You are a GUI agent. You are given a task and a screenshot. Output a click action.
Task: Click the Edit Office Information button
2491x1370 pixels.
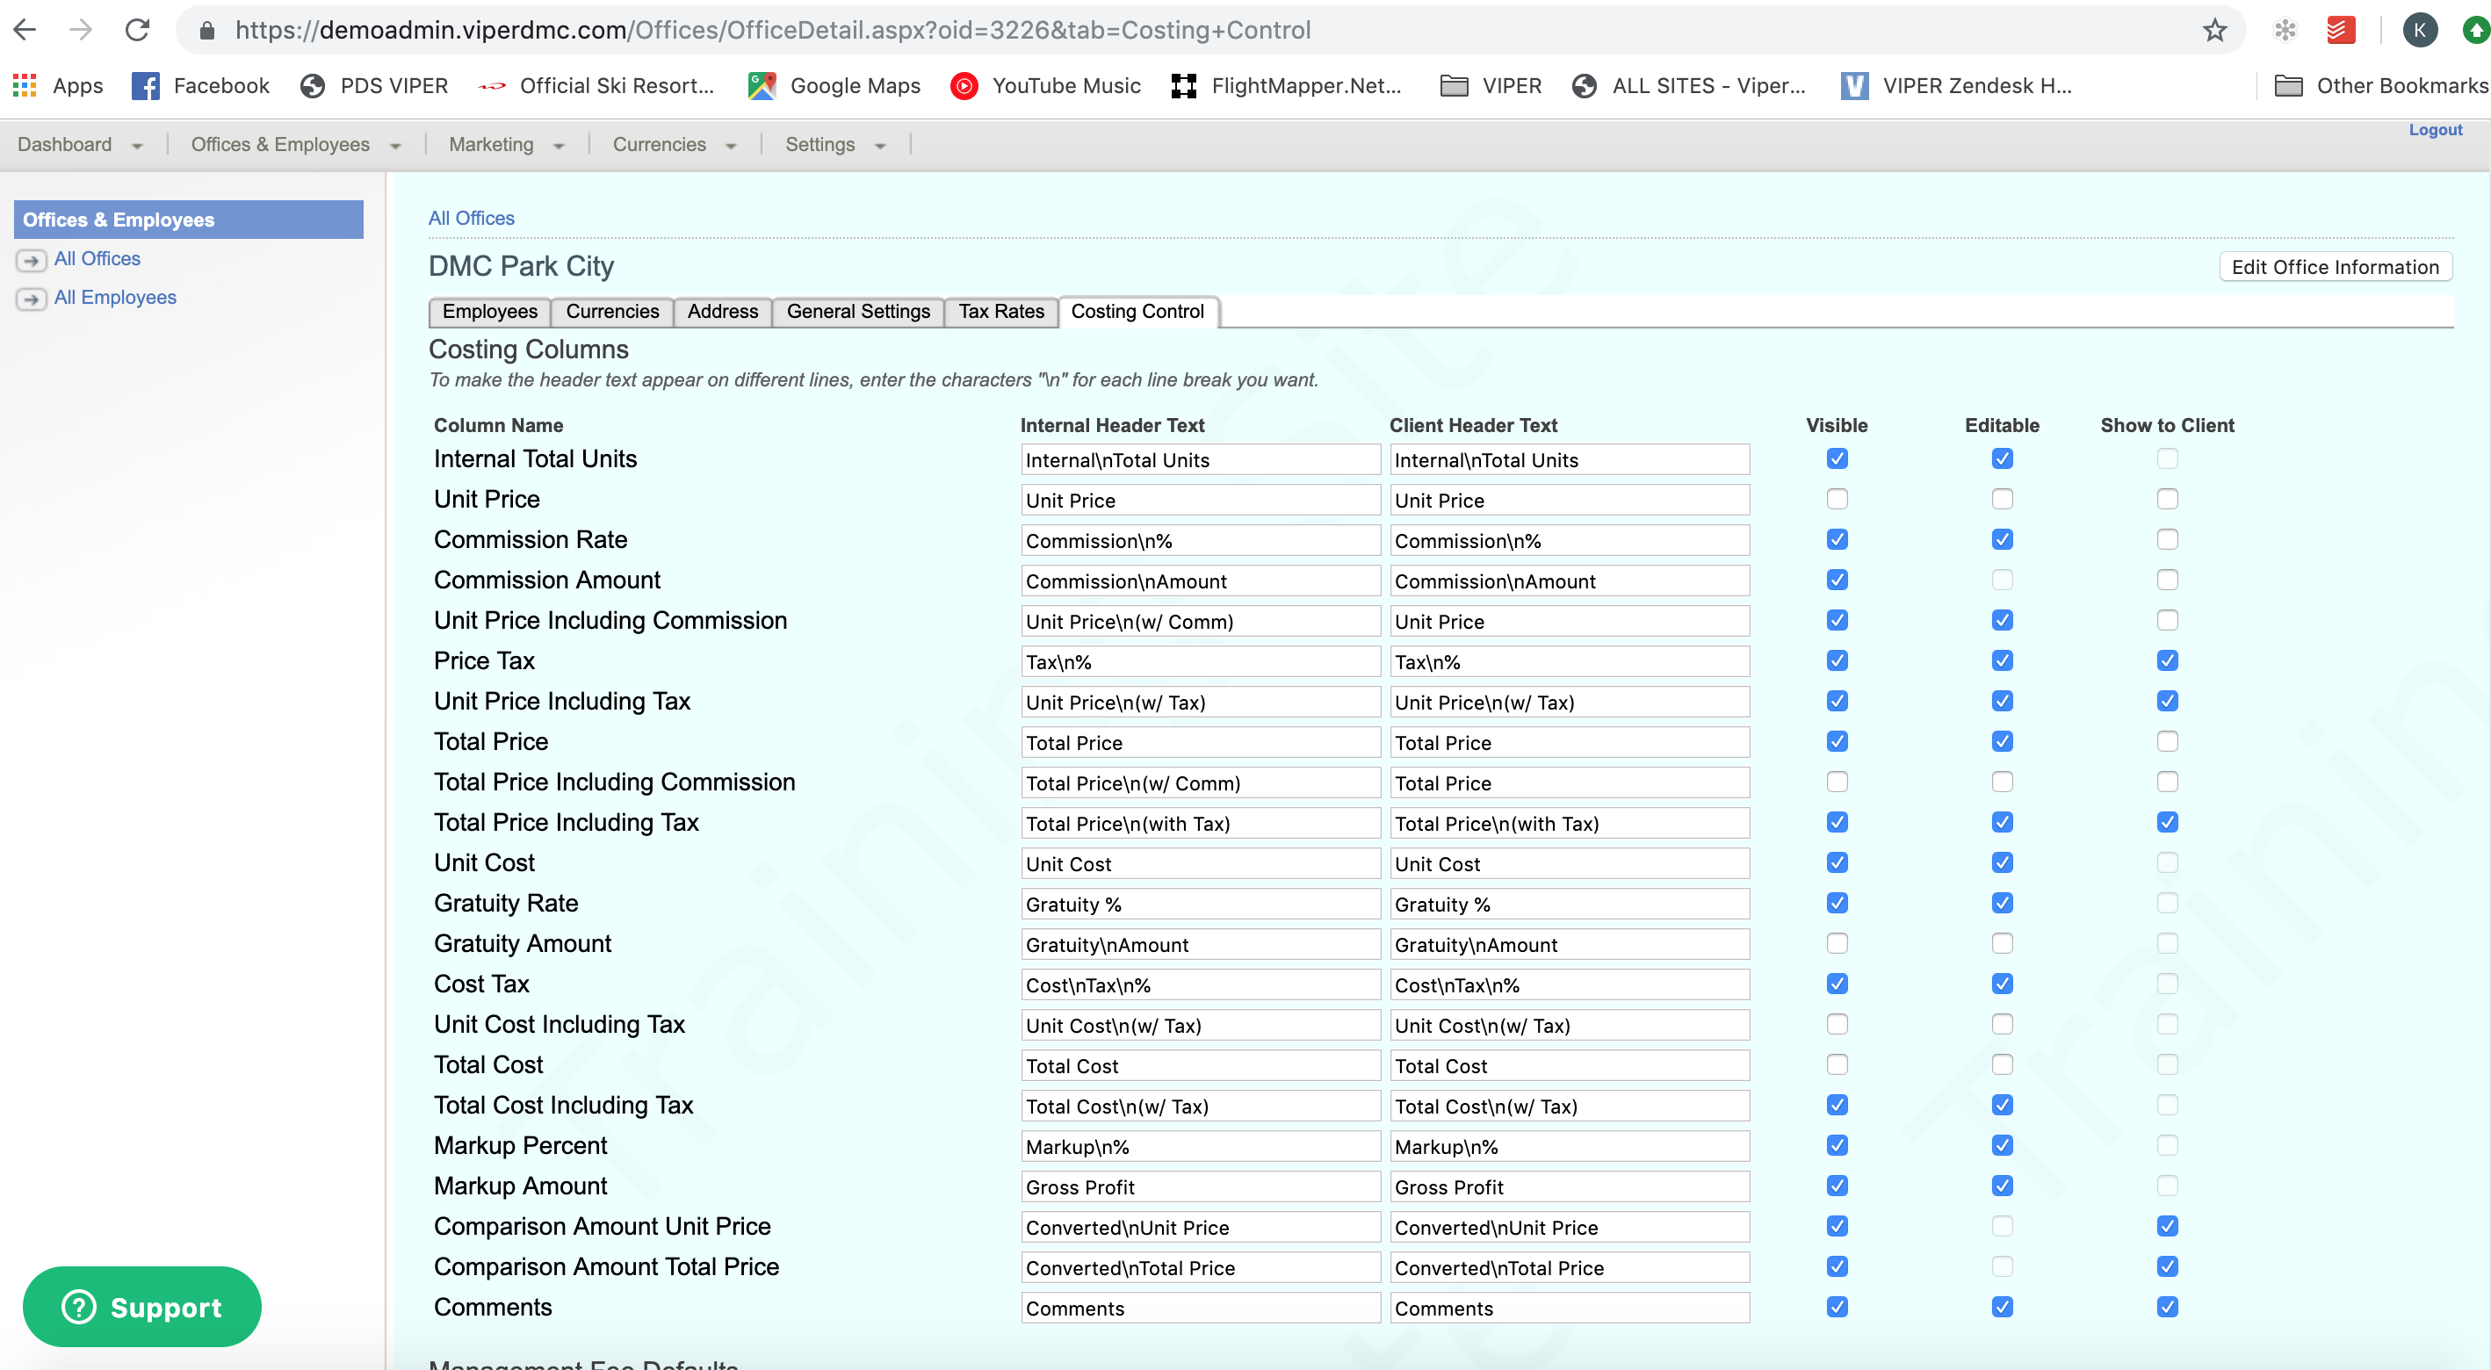point(2335,267)
